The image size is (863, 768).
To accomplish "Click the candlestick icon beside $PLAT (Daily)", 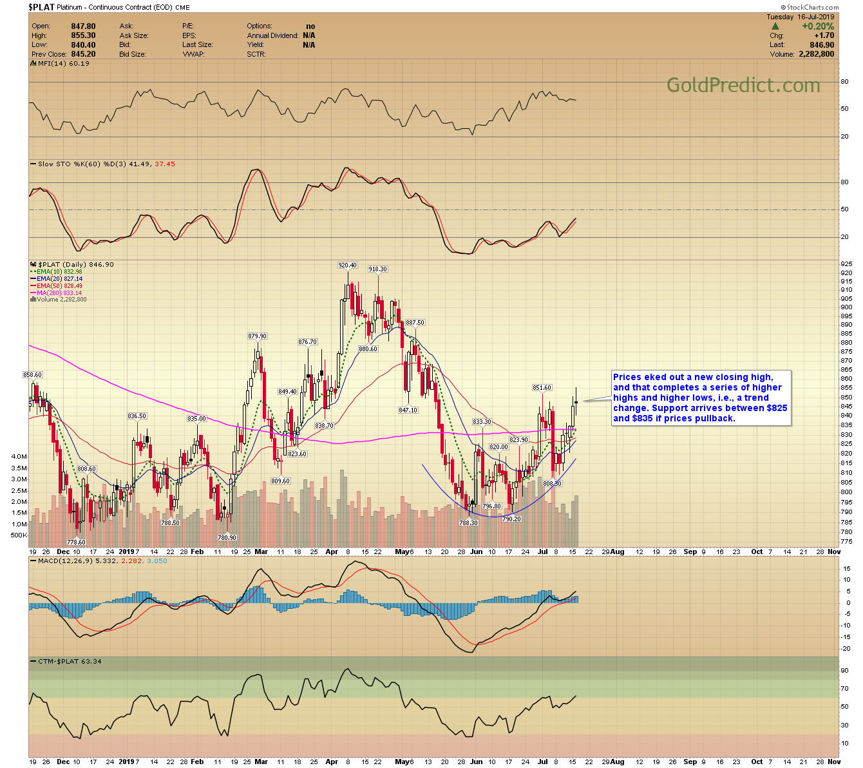I will (x=33, y=265).
